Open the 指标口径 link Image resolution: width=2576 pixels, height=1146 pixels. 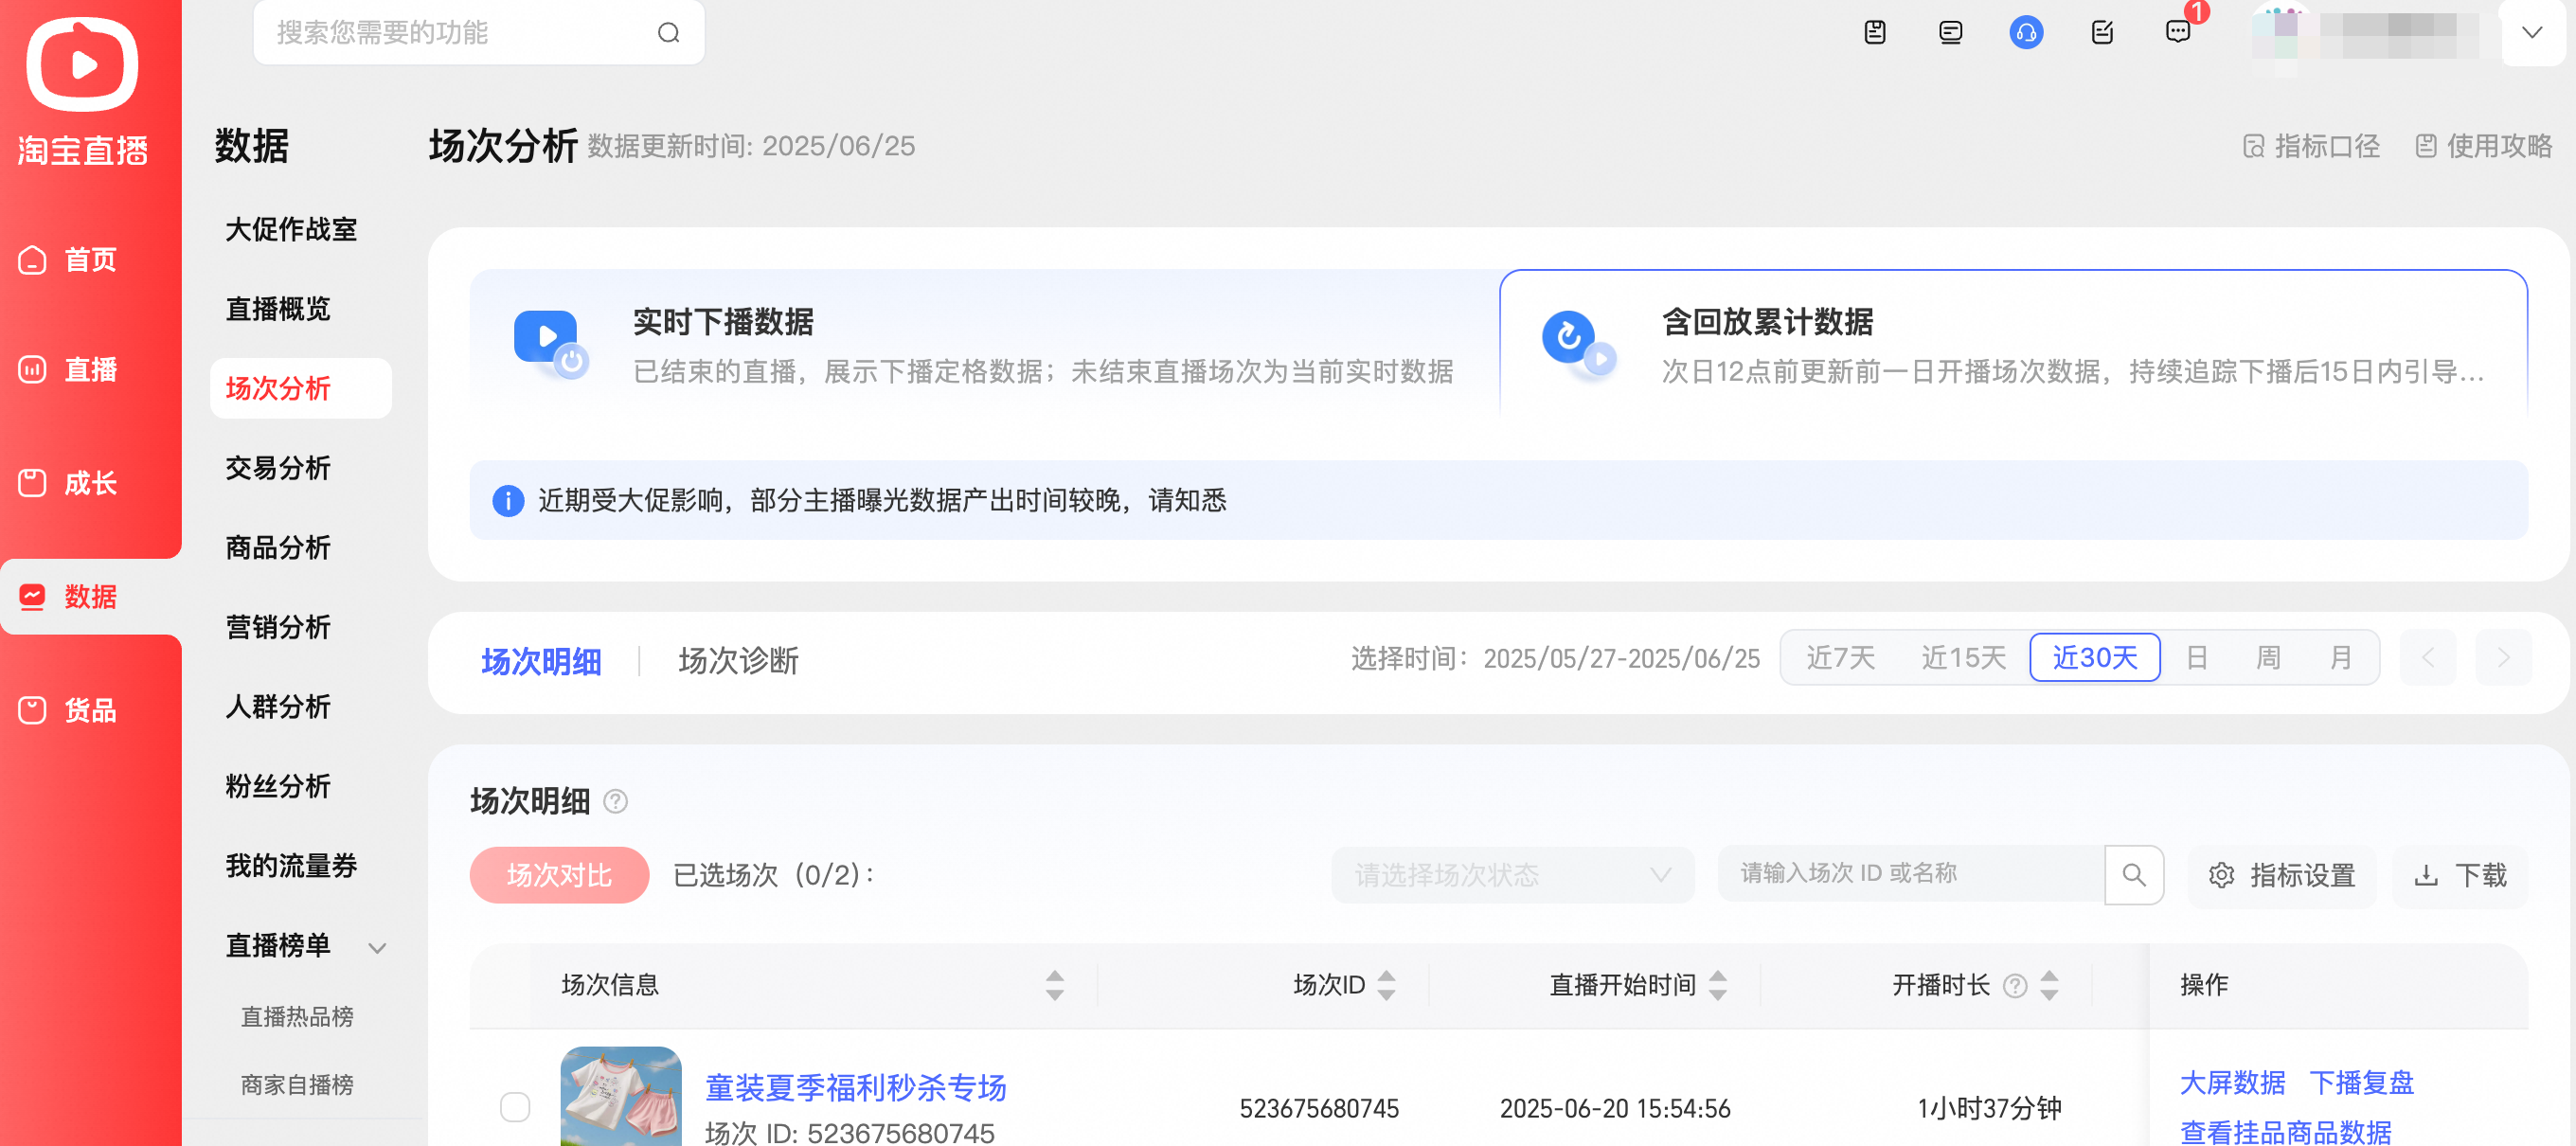click(x=2311, y=146)
